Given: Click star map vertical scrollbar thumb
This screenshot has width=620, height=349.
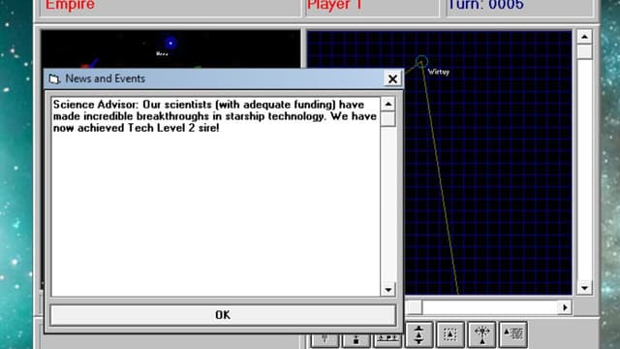Looking at the screenshot, I should 584,51.
